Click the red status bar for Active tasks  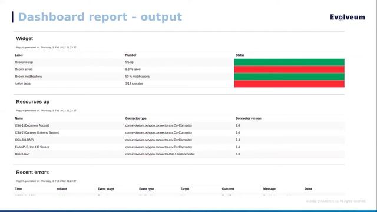point(289,84)
